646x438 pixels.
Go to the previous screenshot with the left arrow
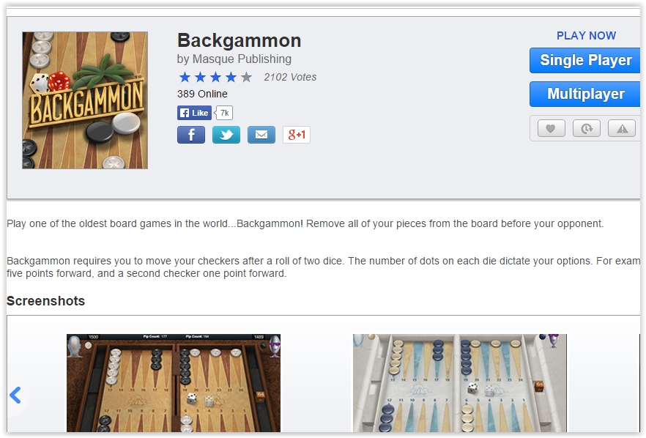(15, 395)
